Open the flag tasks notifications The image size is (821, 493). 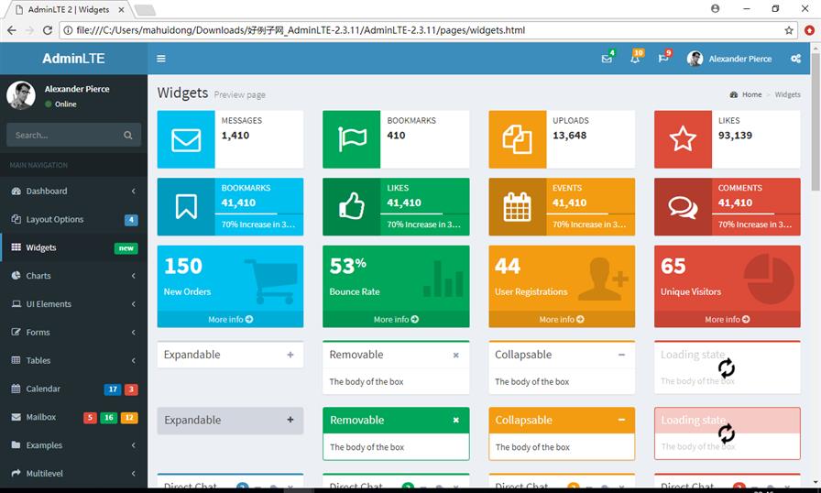663,59
